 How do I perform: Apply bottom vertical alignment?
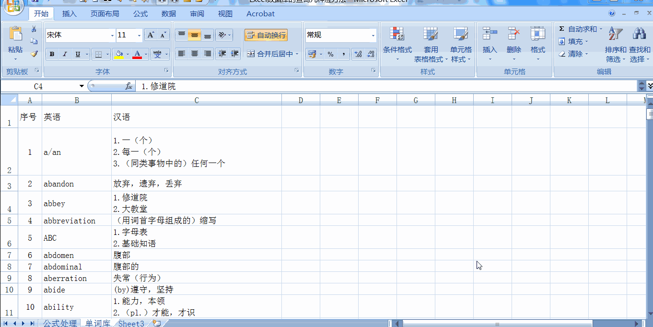pos(207,35)
